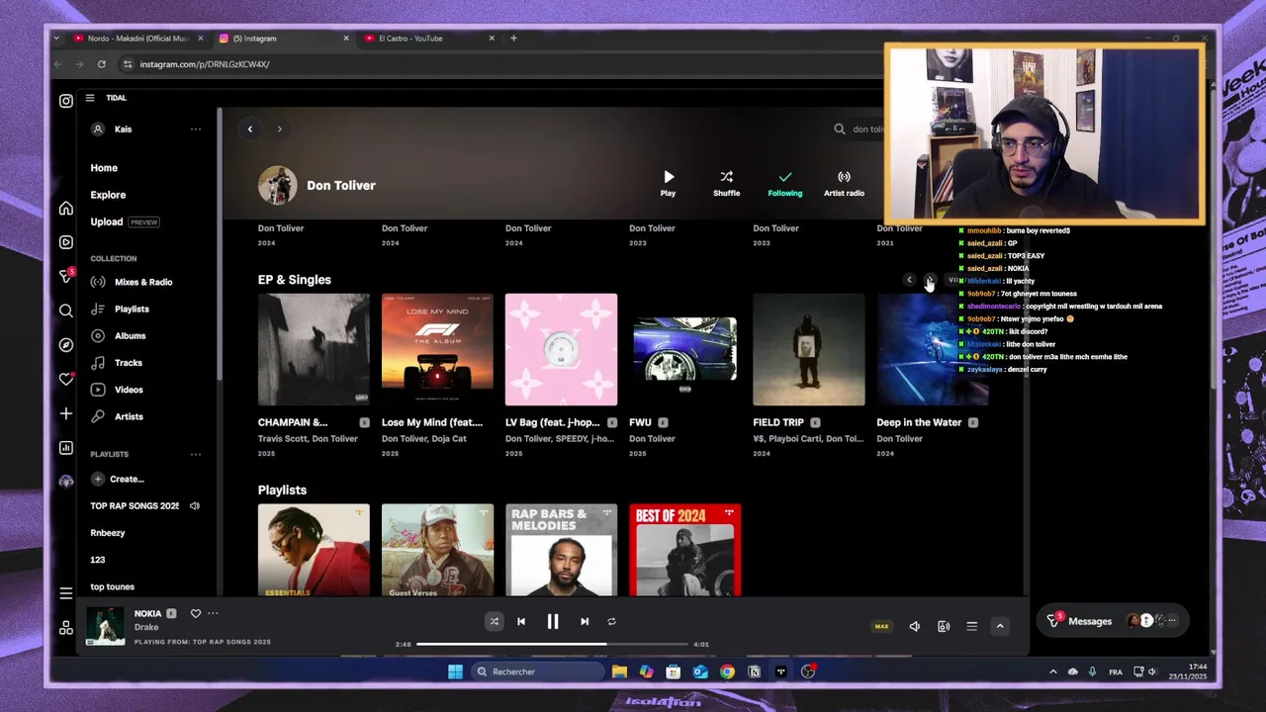Open TIDAL Explore page

108,195
